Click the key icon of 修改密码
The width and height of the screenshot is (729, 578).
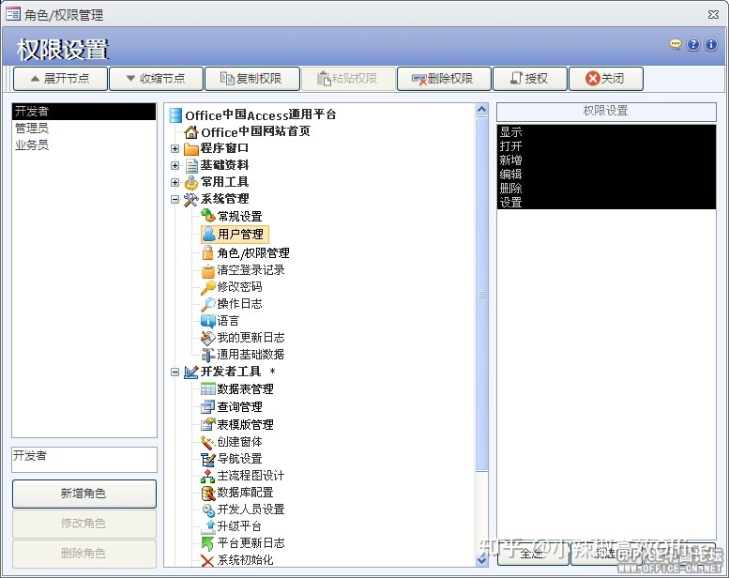208,287
